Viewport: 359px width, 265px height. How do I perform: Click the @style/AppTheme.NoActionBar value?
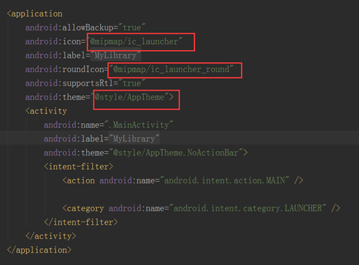click(x=176, y=153)
